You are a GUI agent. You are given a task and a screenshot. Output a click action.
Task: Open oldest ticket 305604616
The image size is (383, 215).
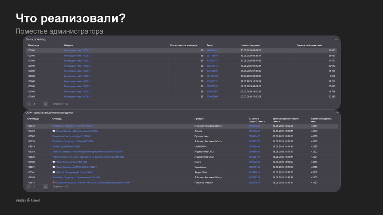[254, 182]
